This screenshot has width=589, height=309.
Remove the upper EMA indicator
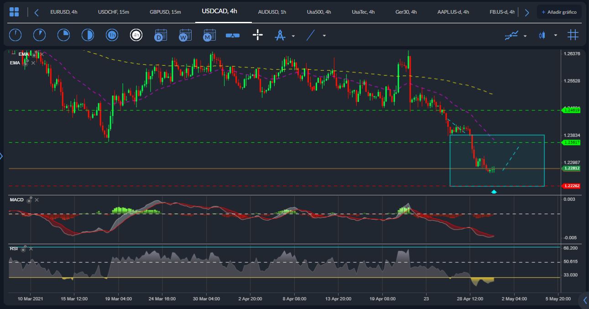point(42,54)
